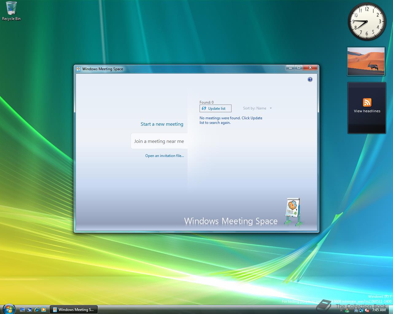Click the analog clock gadget
Screen dimensions: 393x314
coord(367,21)
